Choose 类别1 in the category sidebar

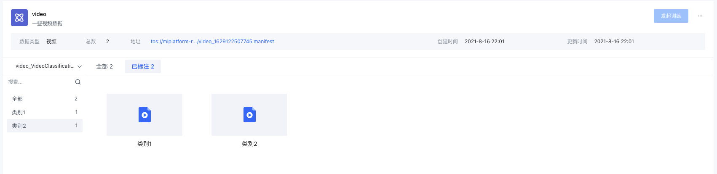coord(19,112)
